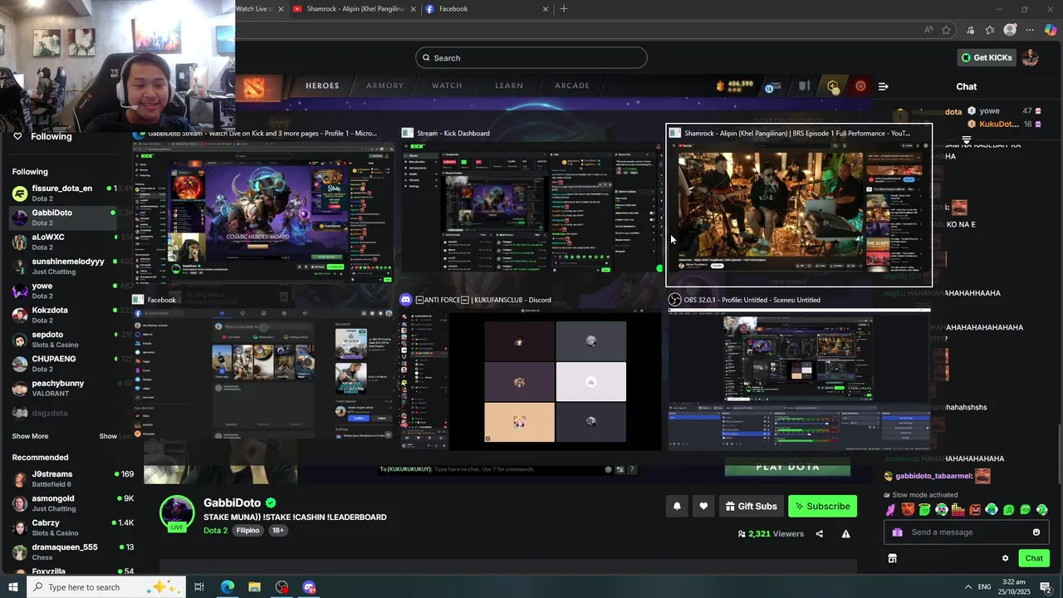Close the Shamrock YouTube browser tab
Screen dimensions: 1063x598
coord(413,9)
